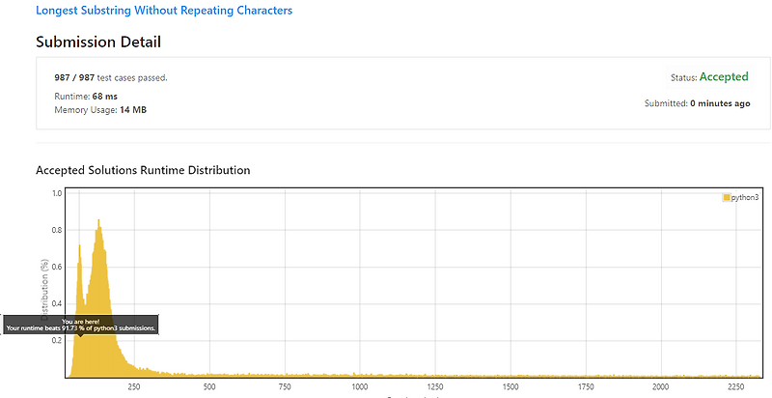
Task: Click the "You are here!" tooltip
Action: (x=80, y=322)
